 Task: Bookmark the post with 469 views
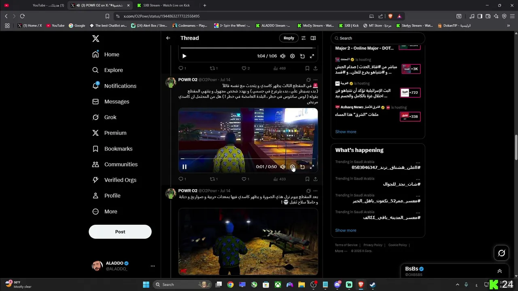(307, 68)
